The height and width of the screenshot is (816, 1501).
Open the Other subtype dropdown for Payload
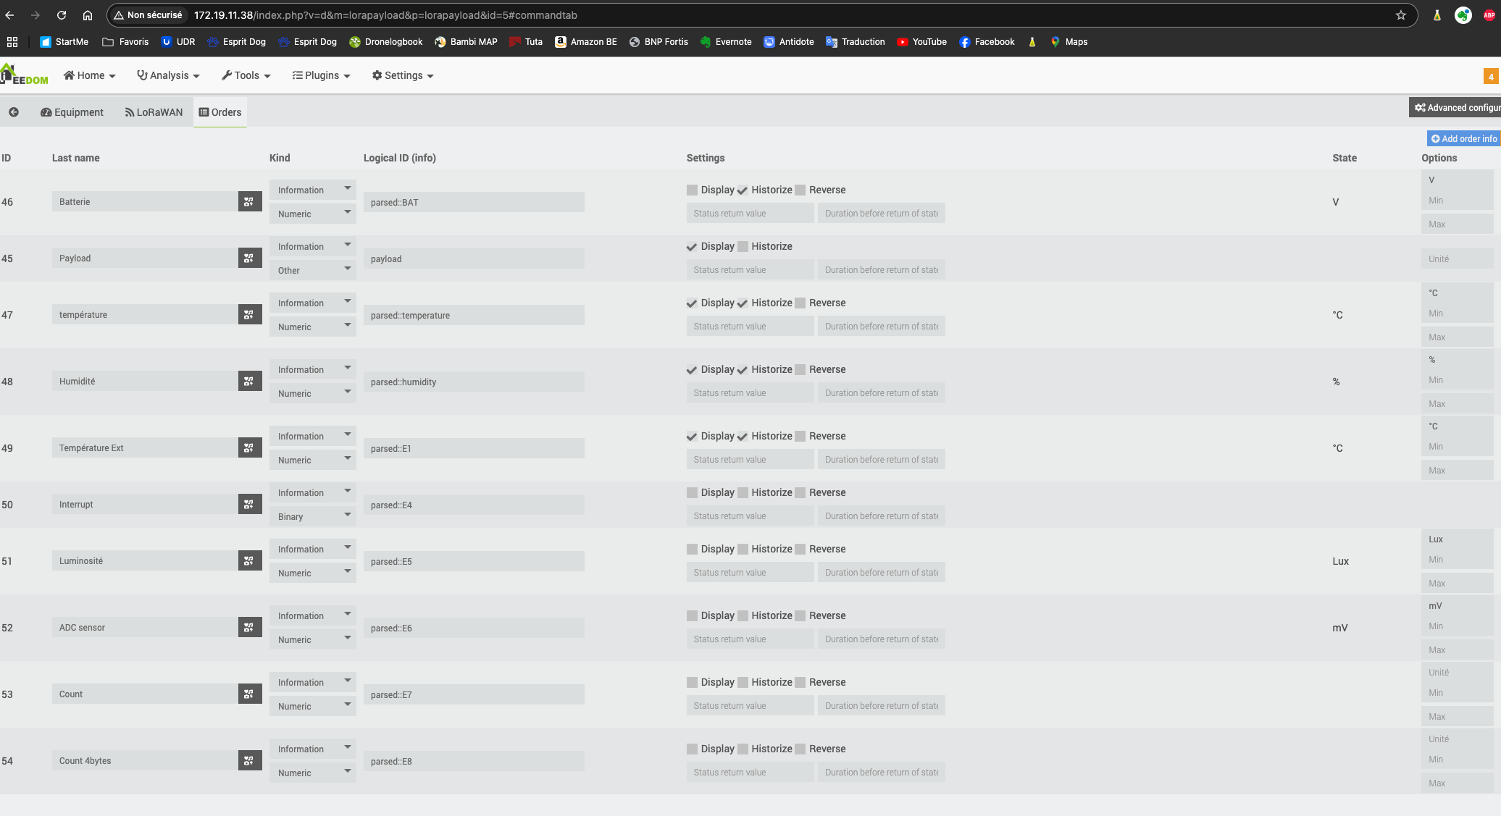pyautogui.click(x=312, y=271)
